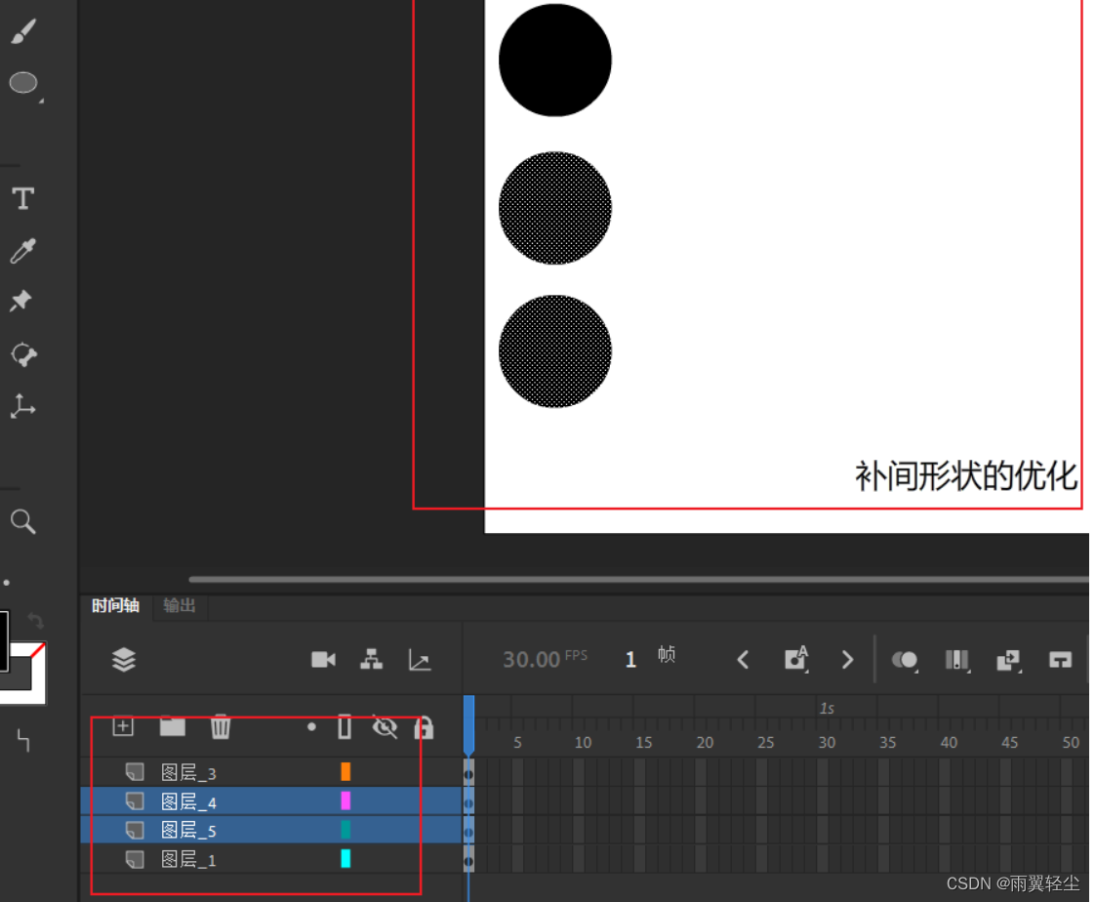Select the Bone tool
Image resolution: width=1096 pixels, height=902 pixels.
[x=23, y=354]
